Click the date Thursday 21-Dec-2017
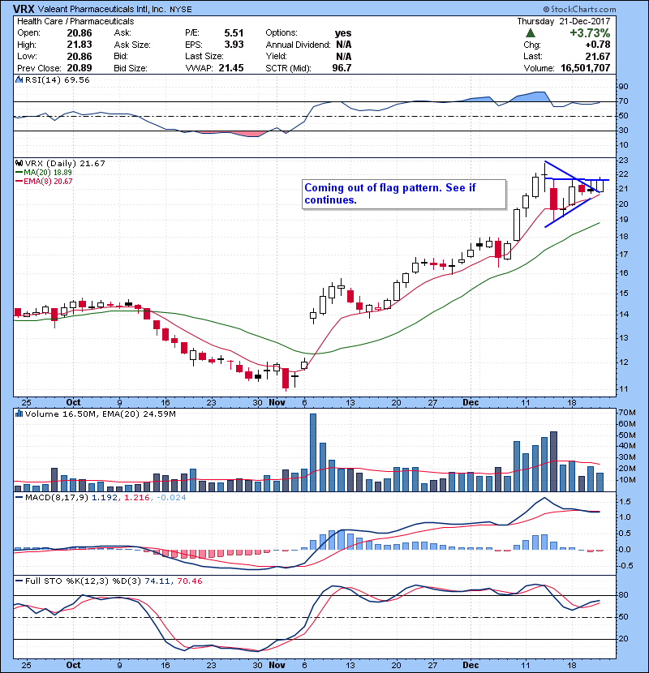649x673 pixels. (x=564, y=21)
